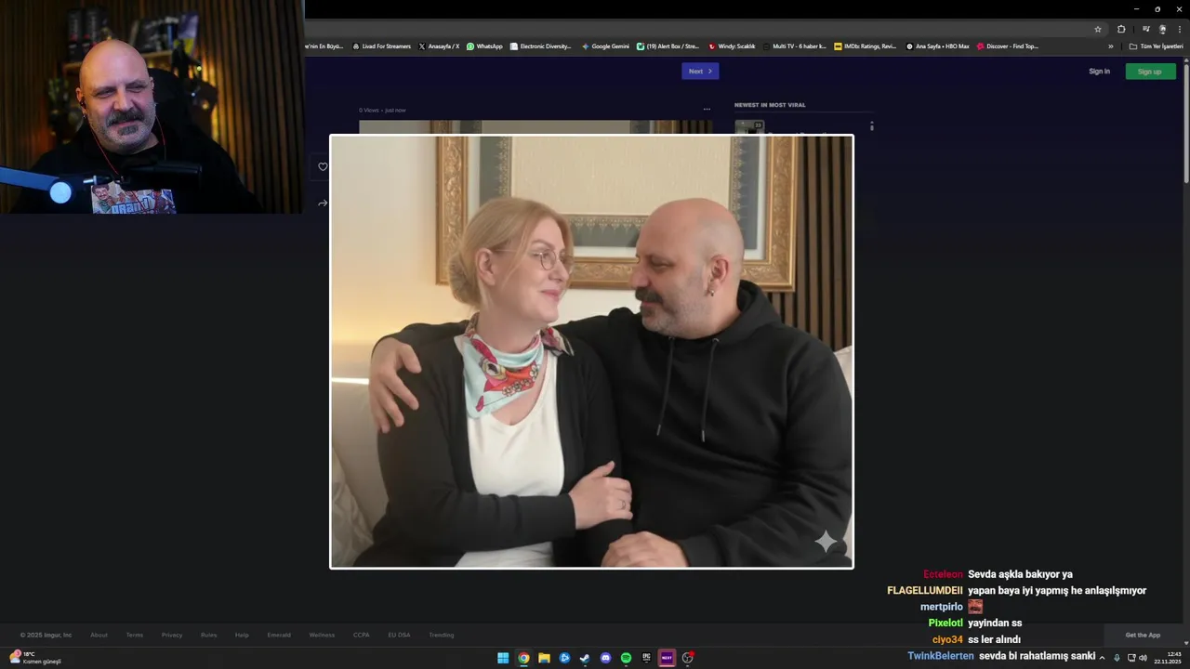Click the Chrome icon in the taskbar
This screenshot has width=1190, height=669.
click(x=523, y=658)
